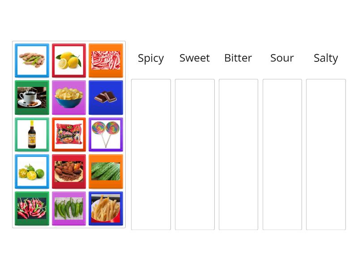The width and height of the screenshot is (358, 269).
Task: Click the rainbow lollipops picture
Action: click(106, 134)
